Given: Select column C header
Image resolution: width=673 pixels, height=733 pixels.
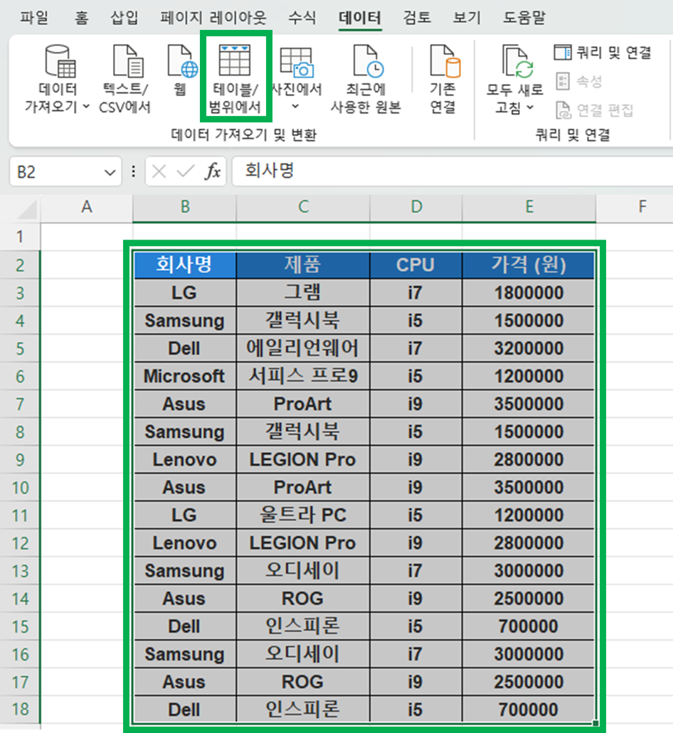Looking at the screenshot, I should click(x=303, y=207).
